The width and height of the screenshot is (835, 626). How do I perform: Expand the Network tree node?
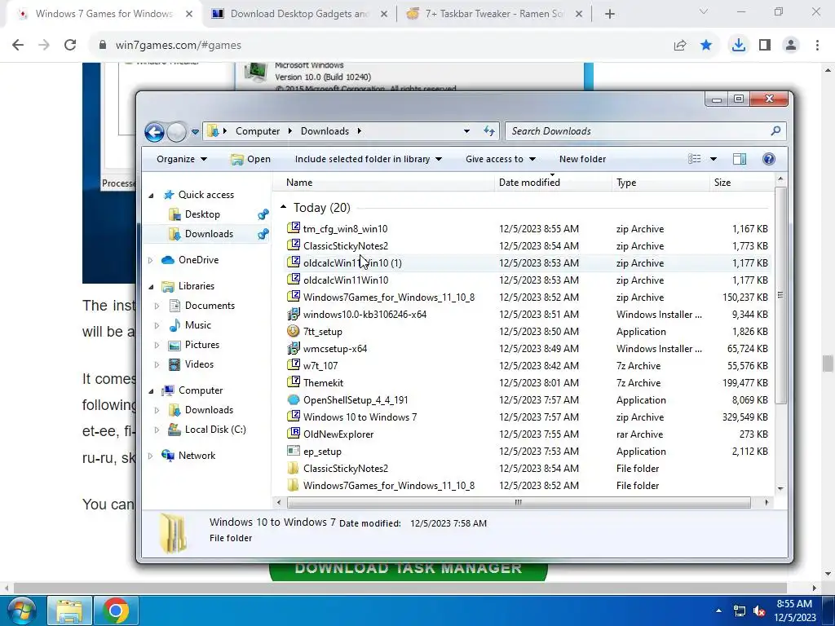(151, 456)
